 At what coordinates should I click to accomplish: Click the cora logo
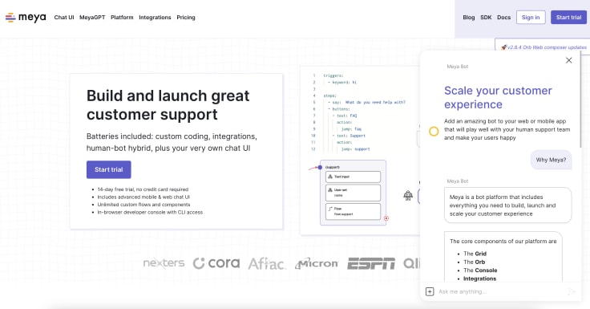point(216,263)
